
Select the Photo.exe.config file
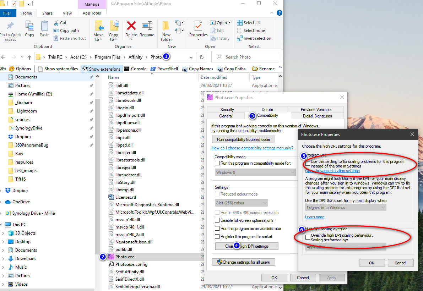pyautogui.click(x=131, y=265)
